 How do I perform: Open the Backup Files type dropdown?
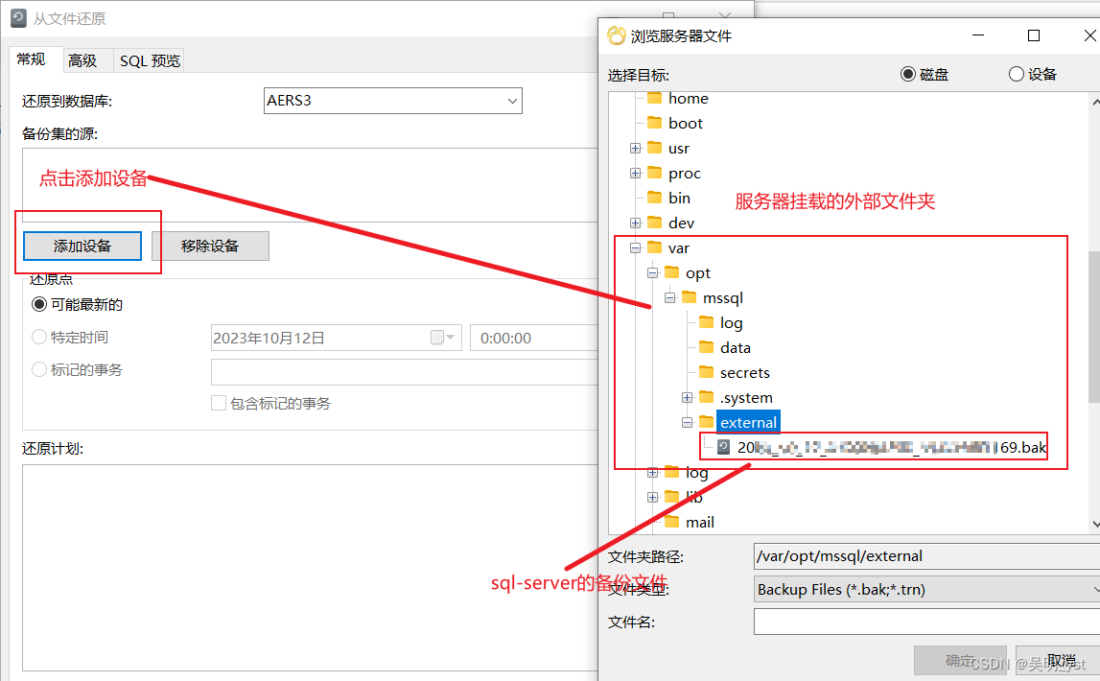coord(926,589)
